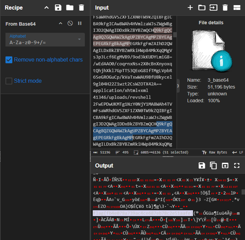Add a new input tab
The height and width of the screenshot is (240, 245).
pyautogui.click(x=190, y=8)
